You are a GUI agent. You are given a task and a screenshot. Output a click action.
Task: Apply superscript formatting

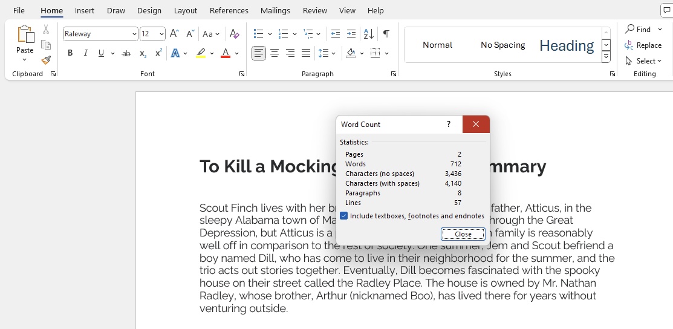(158, 53)
